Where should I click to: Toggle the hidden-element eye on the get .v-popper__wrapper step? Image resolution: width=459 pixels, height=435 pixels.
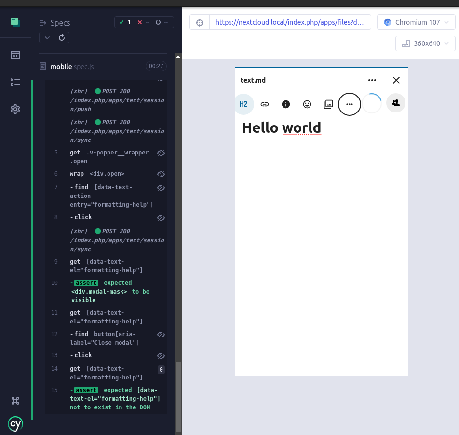point(161,153)
